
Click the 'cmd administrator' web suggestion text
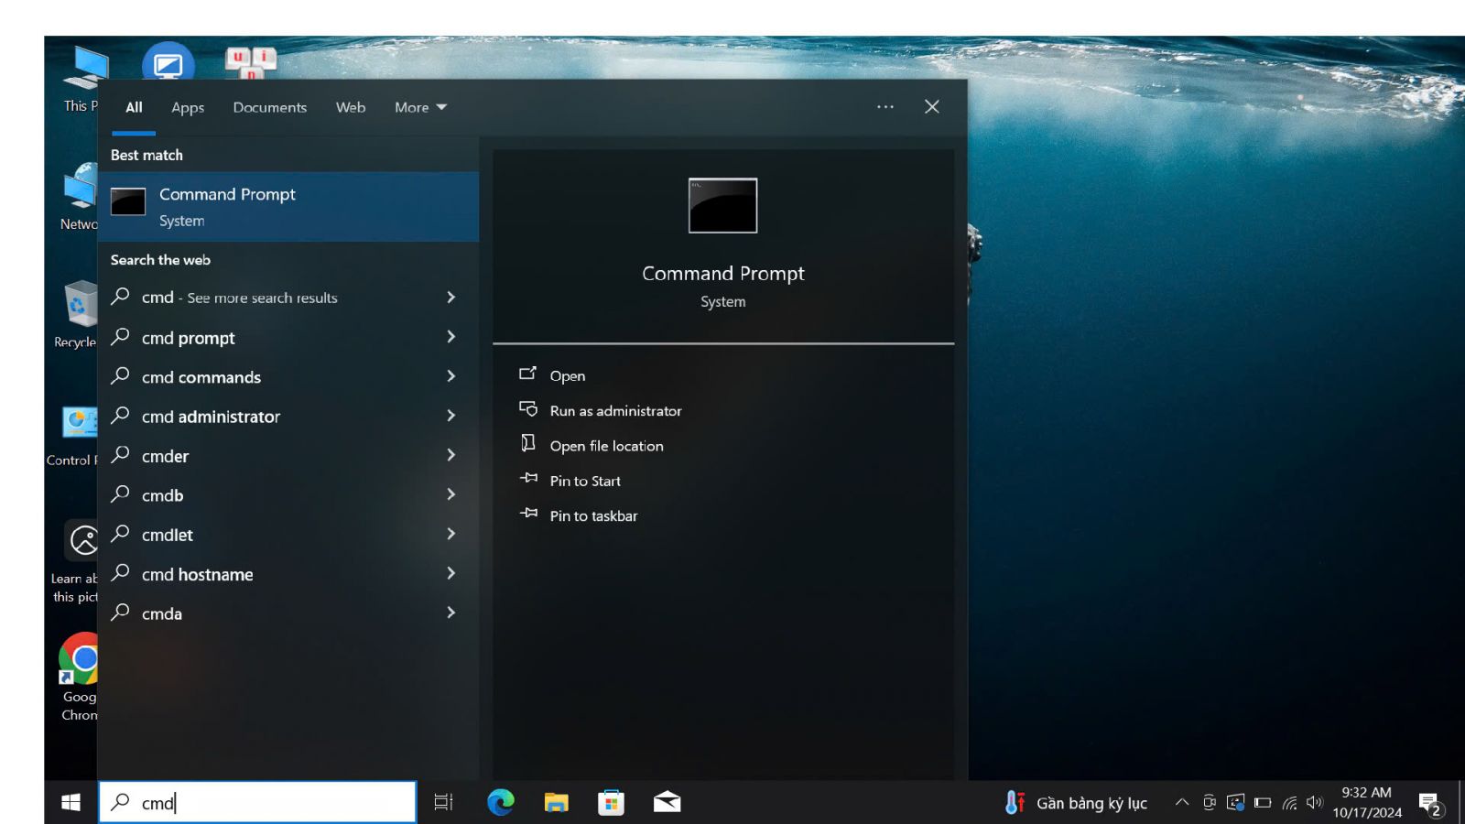click(x=211, y=417)
